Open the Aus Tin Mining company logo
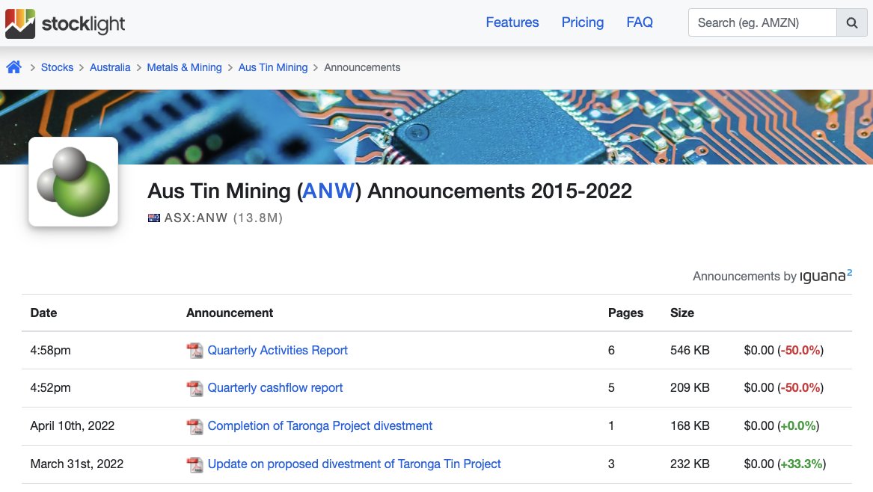873x492 pixels. coord(73,182)
